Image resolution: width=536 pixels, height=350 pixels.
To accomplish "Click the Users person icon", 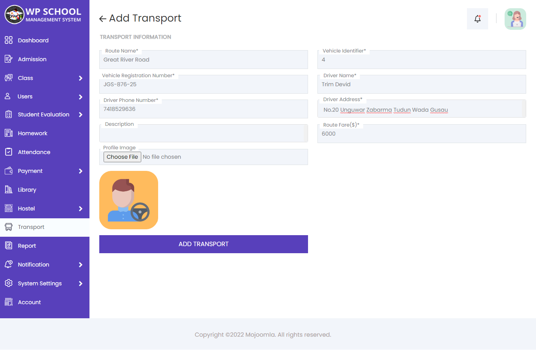I will (x=7, y=96).
